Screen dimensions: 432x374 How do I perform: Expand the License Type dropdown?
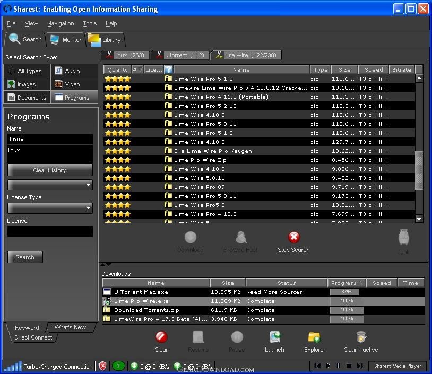[x=50, y=208]
